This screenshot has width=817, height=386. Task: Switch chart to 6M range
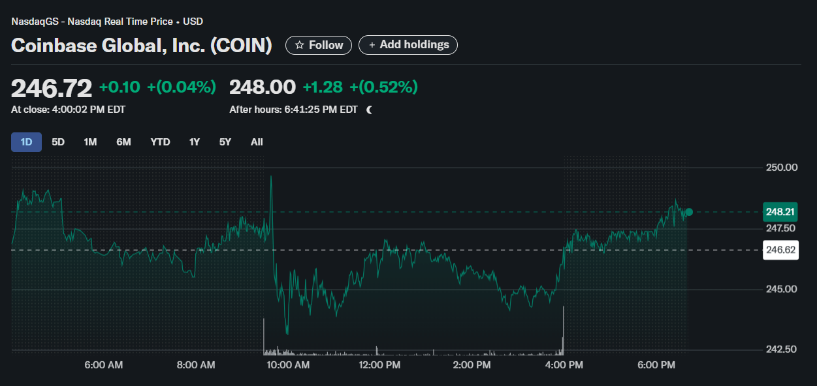click(x=123, y=142)
